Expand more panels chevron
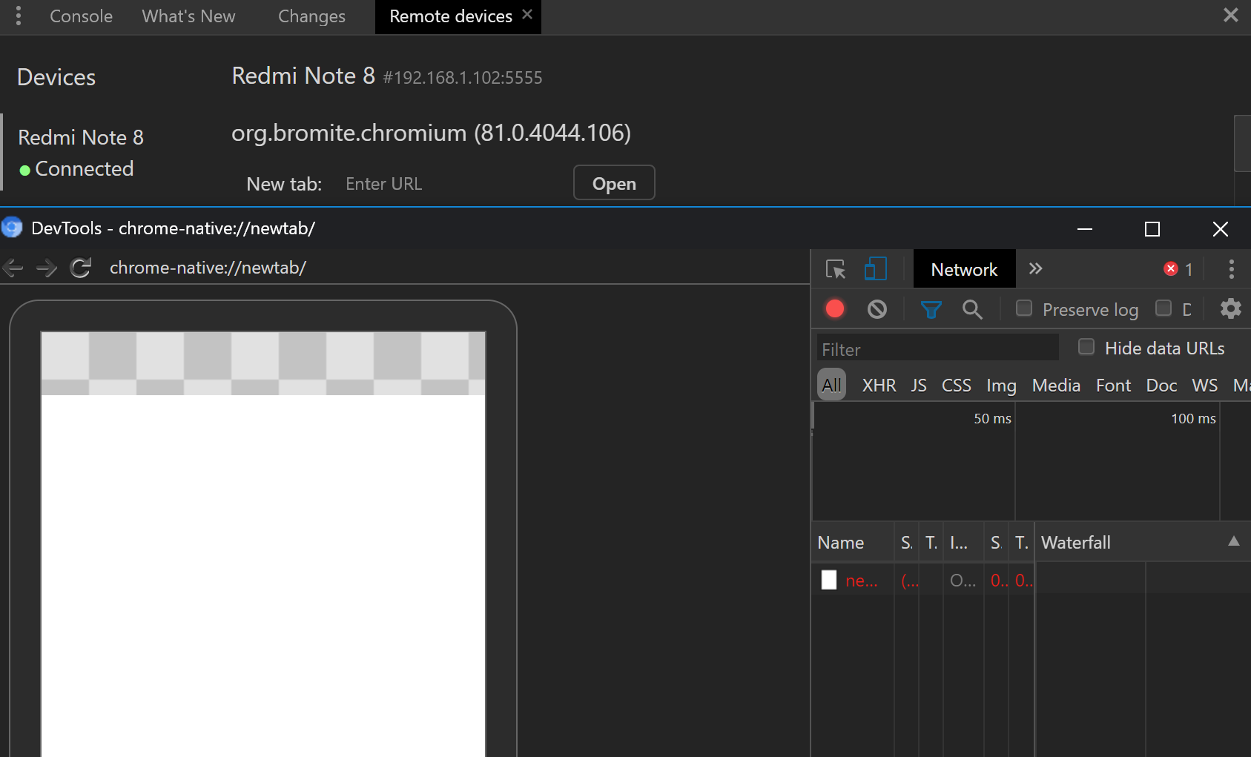Image resolution: width=1251 pixels, height=757 pixels. point(1036,268)
